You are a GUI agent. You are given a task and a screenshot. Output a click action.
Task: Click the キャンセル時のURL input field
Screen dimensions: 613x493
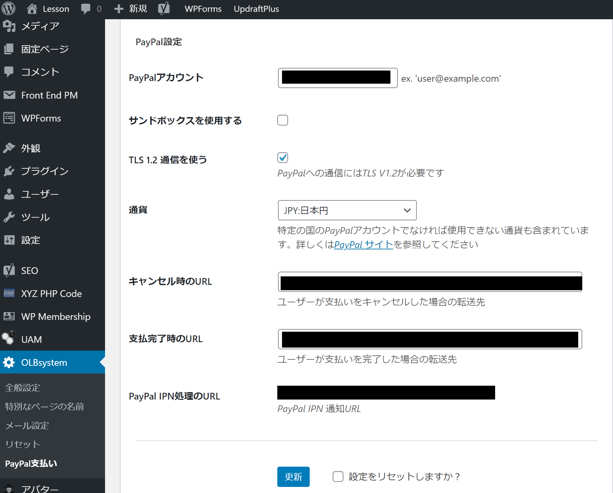pos(430,282)
